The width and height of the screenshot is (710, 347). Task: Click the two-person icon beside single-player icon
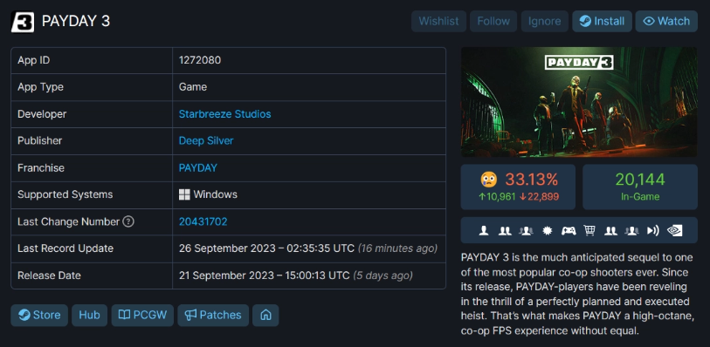pyautogui.click(x=505, y=231)
